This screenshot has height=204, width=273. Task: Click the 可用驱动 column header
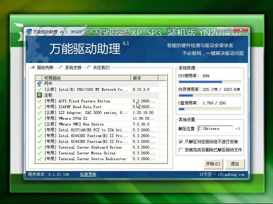point(86,78)
